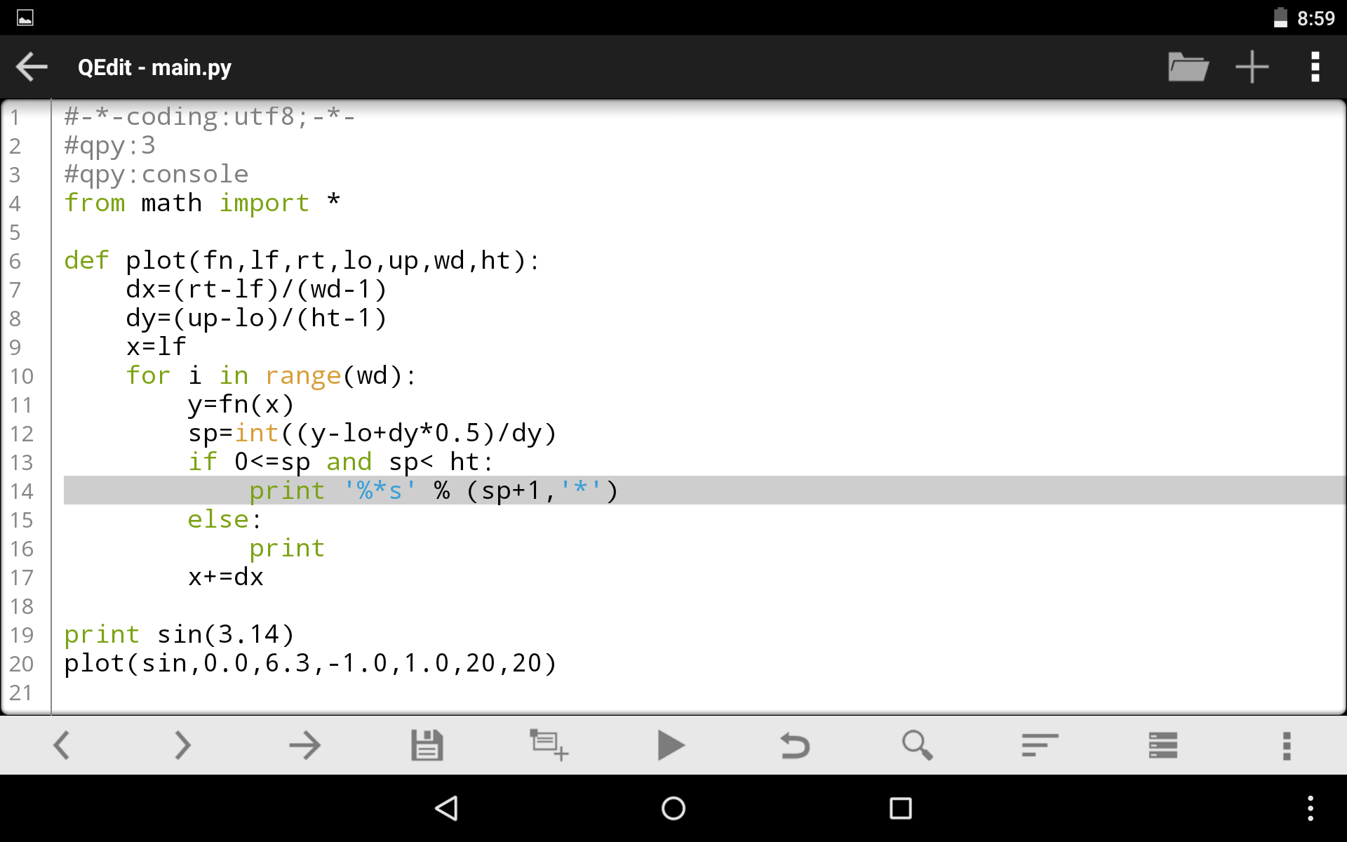
Task: Navigate back with the app back arrow
Action: 31,67
